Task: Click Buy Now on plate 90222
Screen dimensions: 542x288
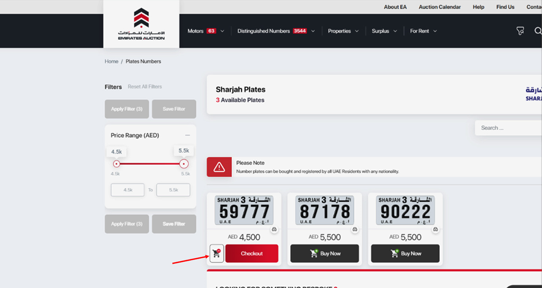Action: 405,253
